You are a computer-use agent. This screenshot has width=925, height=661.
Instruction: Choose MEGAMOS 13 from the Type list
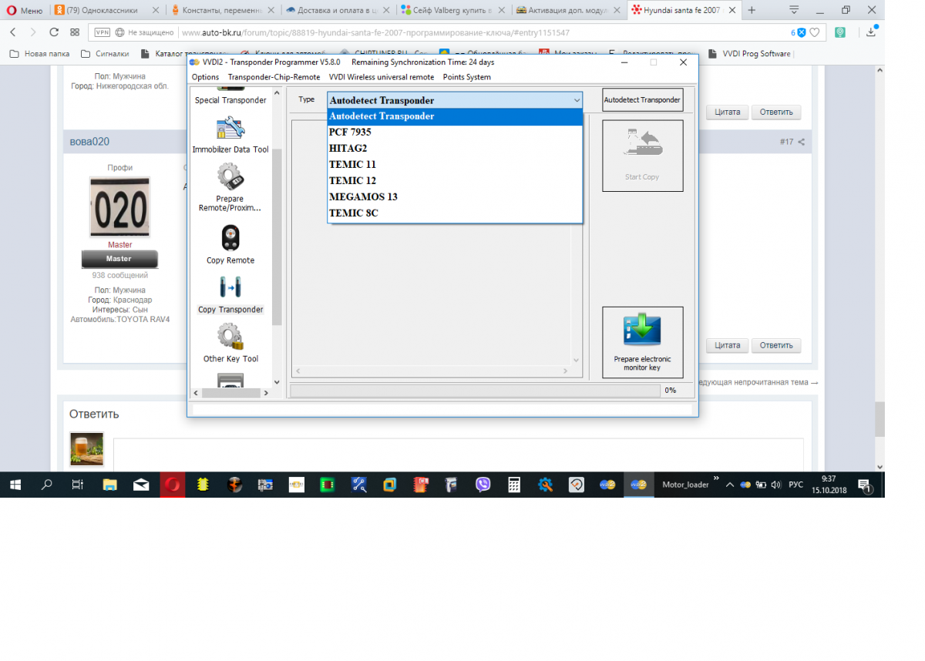click(455, 197)
